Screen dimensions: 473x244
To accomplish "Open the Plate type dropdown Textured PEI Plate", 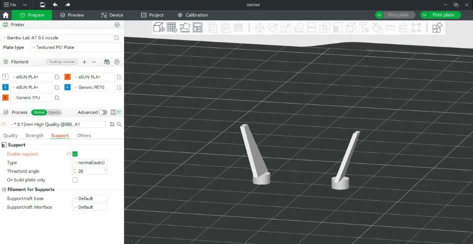I will tap(76, 47).
